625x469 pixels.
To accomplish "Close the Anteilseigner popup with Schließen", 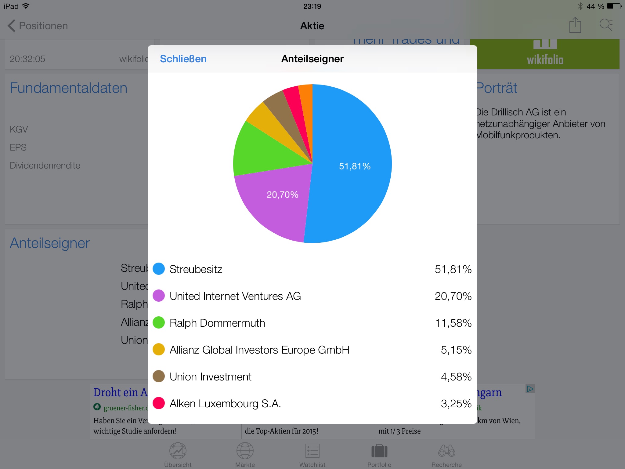I will point(183,59).
